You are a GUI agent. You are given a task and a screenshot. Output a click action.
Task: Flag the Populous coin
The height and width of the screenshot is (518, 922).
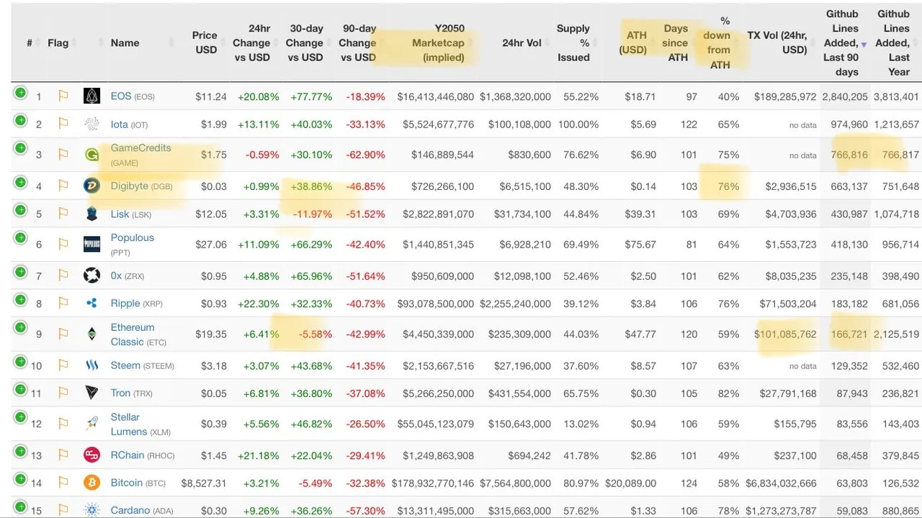point(63,245)
